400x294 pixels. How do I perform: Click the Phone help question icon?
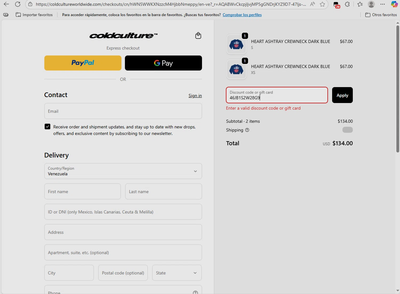point(195,292)
